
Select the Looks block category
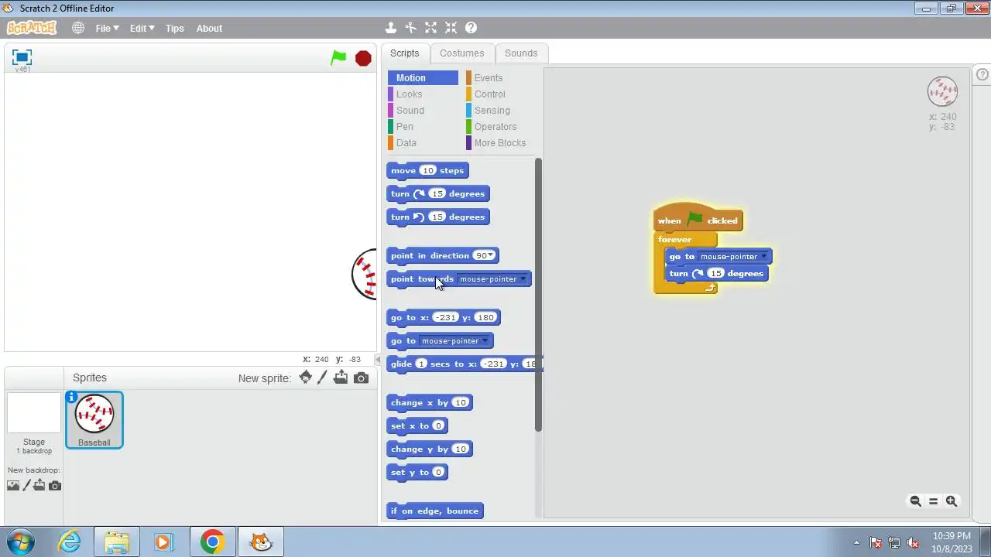point(423,94)
